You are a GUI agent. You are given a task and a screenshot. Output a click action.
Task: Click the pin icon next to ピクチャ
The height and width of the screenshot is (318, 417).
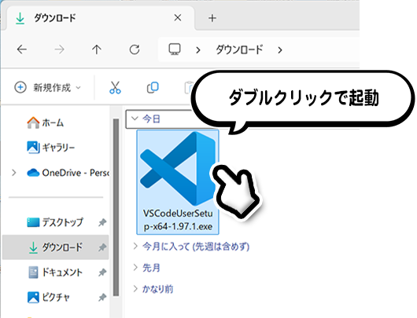(x=102, y=298)
